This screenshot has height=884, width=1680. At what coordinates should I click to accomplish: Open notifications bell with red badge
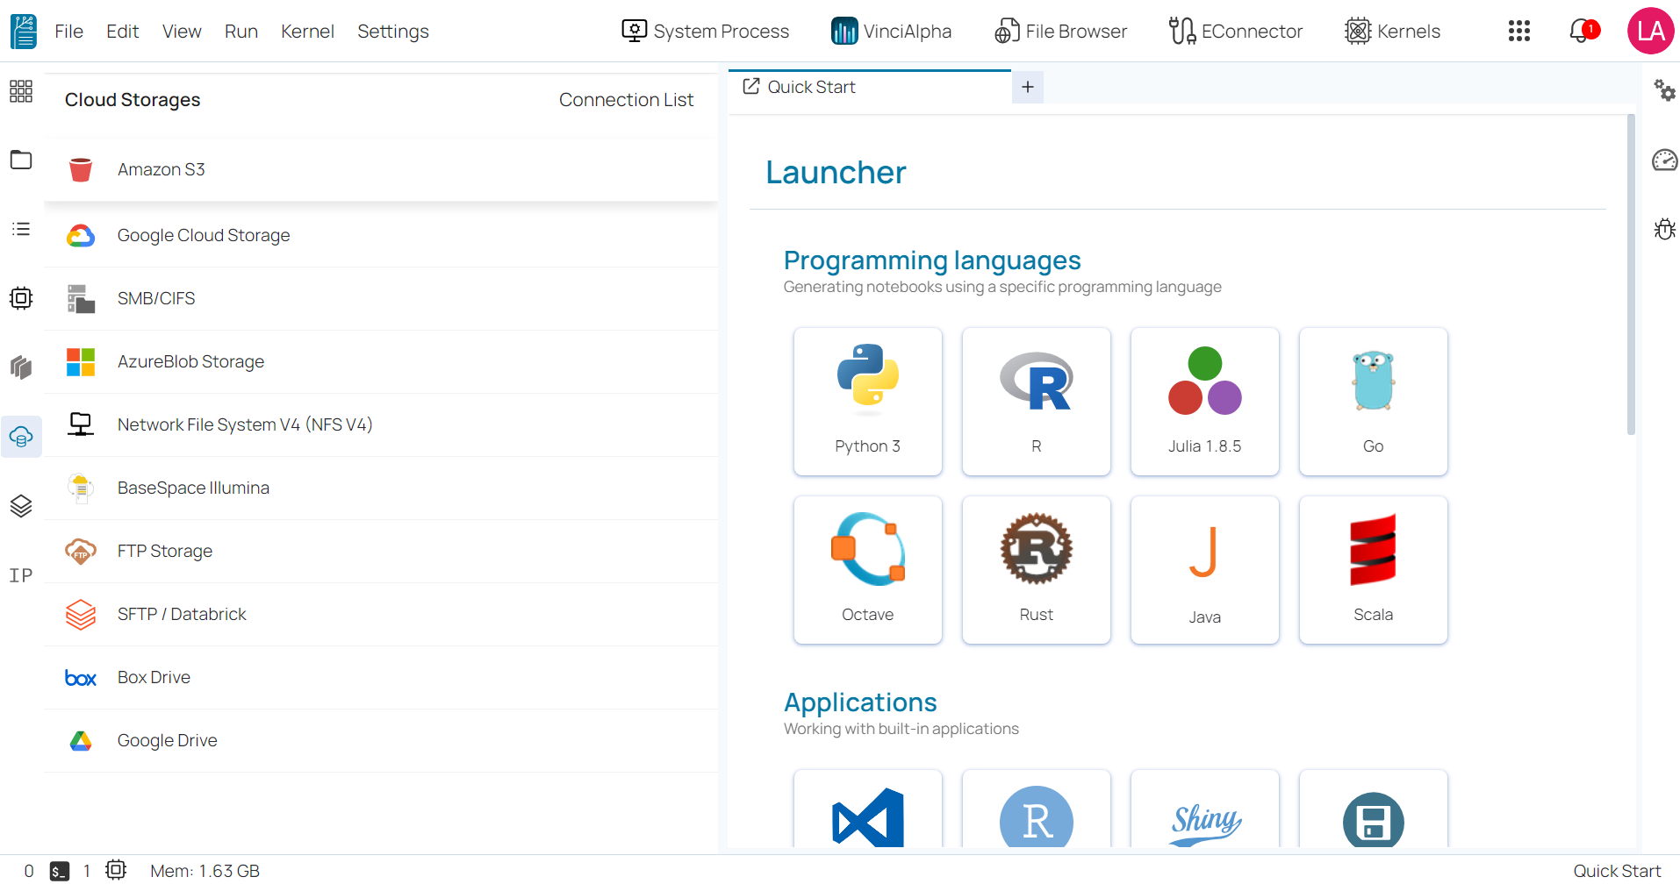point(1583,32)
